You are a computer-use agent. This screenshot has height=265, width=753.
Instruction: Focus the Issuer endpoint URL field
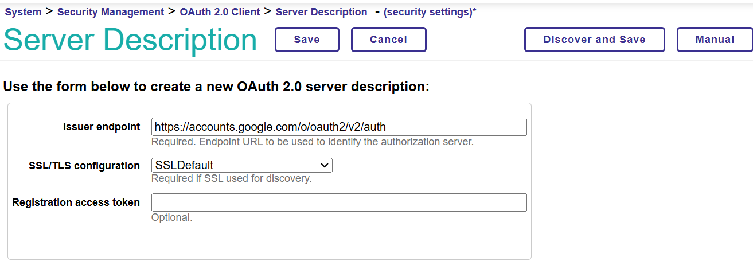[338, 127]
